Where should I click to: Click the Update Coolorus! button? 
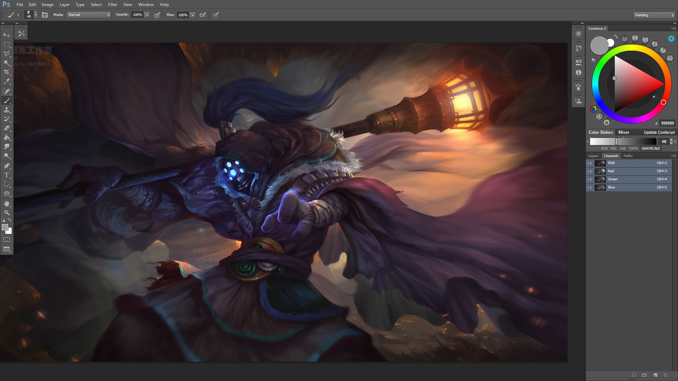[x=659, y=132]
